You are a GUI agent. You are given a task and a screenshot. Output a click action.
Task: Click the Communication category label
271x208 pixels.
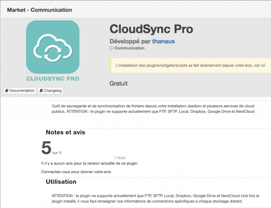click(x=129, y=48)
